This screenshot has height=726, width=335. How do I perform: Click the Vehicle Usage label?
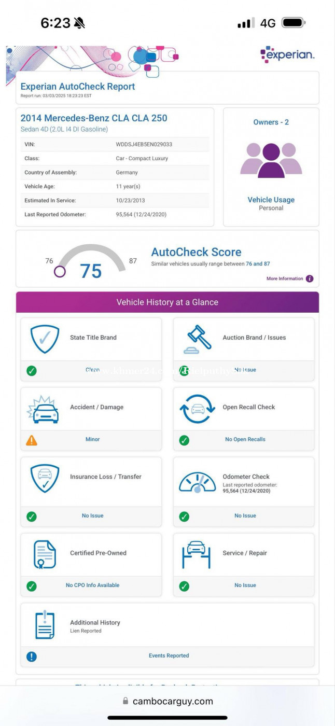(271, 200)
